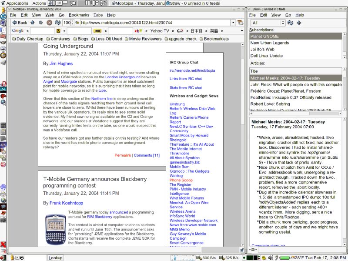The image size is (348, 261).
Task: Open the All category dropdown in Straw
Action: [x=268, y=23]
